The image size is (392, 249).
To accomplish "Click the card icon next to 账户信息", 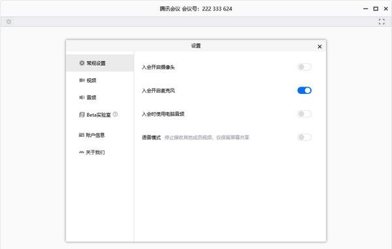I will tap(82, 135).
